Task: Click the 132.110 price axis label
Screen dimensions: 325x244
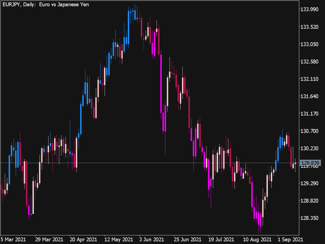Action: 309,79
